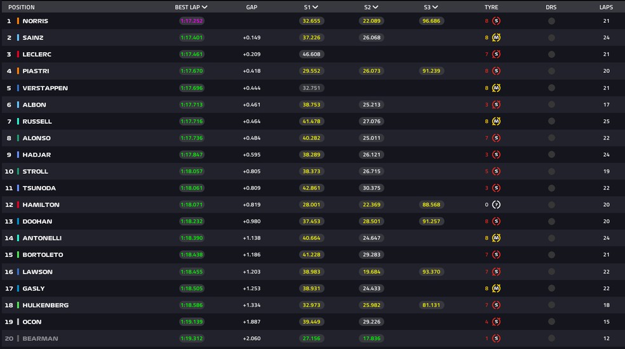
Task: Click Alonso's soft tyre icon
Action: (496, 138)
